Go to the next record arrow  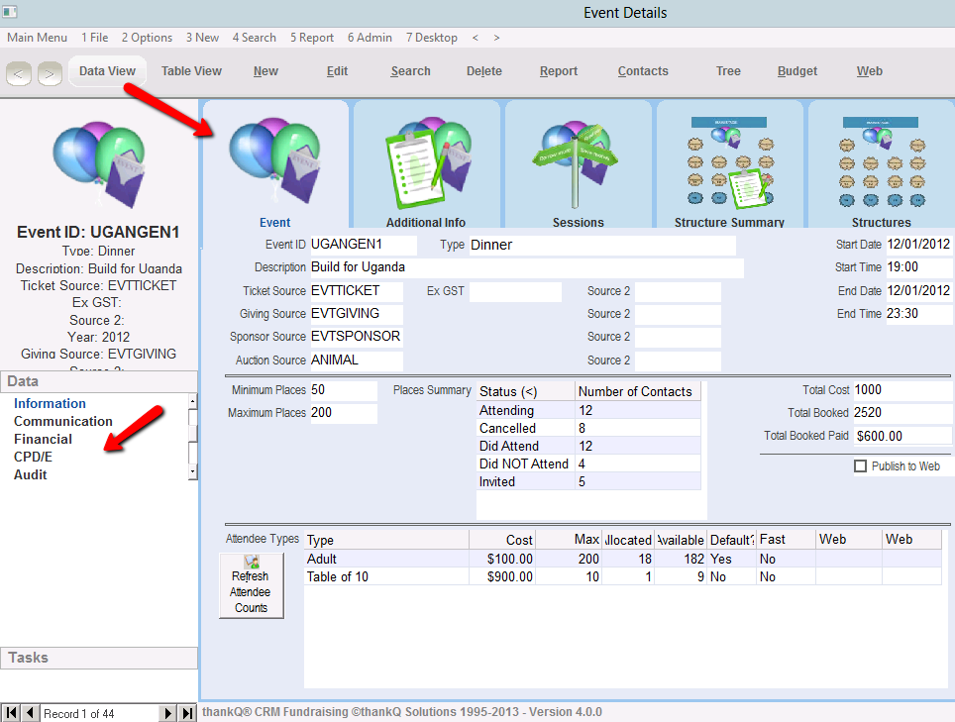(167, 713)
